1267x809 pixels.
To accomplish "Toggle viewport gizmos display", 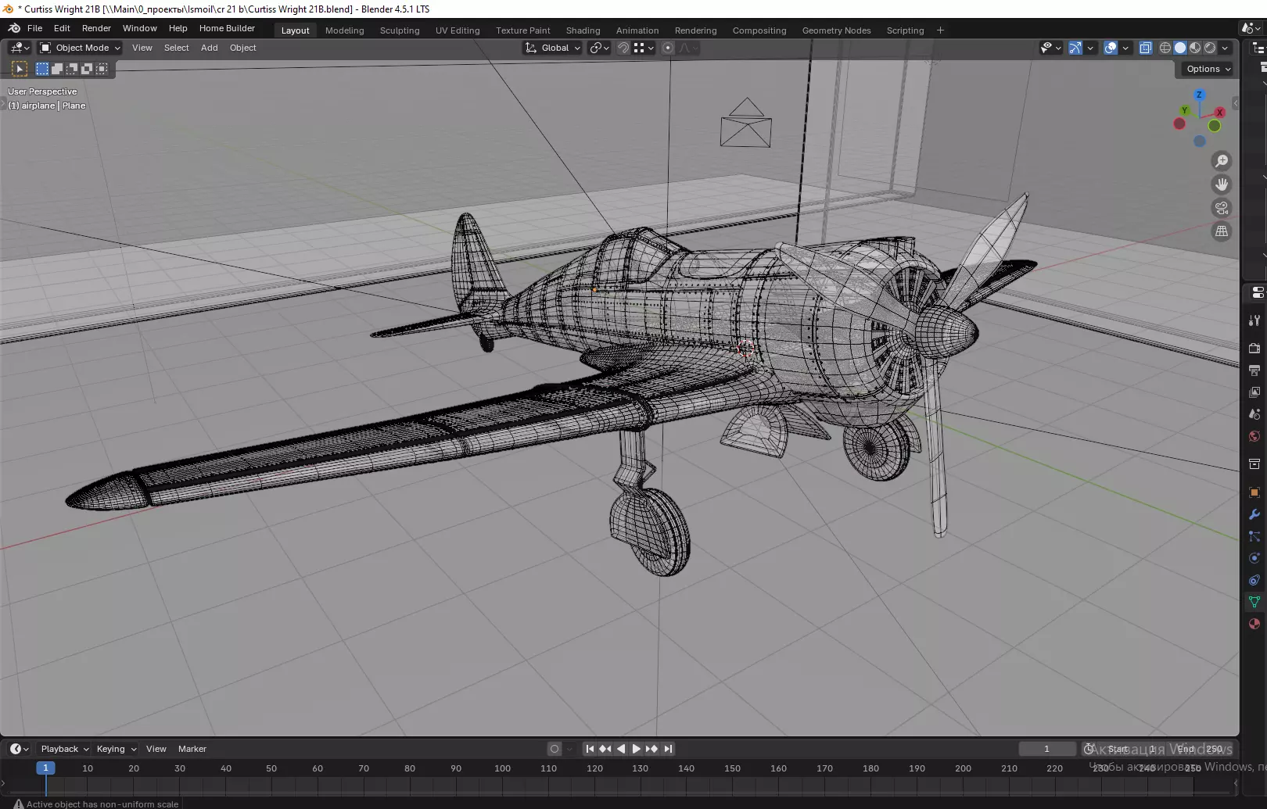I will click(1075, 48).
